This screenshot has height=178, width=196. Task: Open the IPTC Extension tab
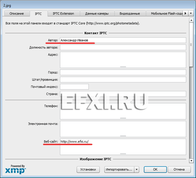(x=63, y=14)
